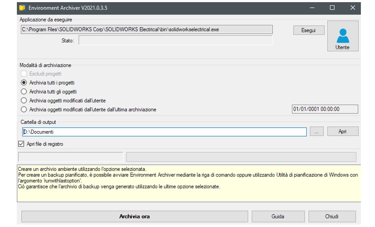
Task: Minimize the Environment Archiver window
Action: coord(312,8)
